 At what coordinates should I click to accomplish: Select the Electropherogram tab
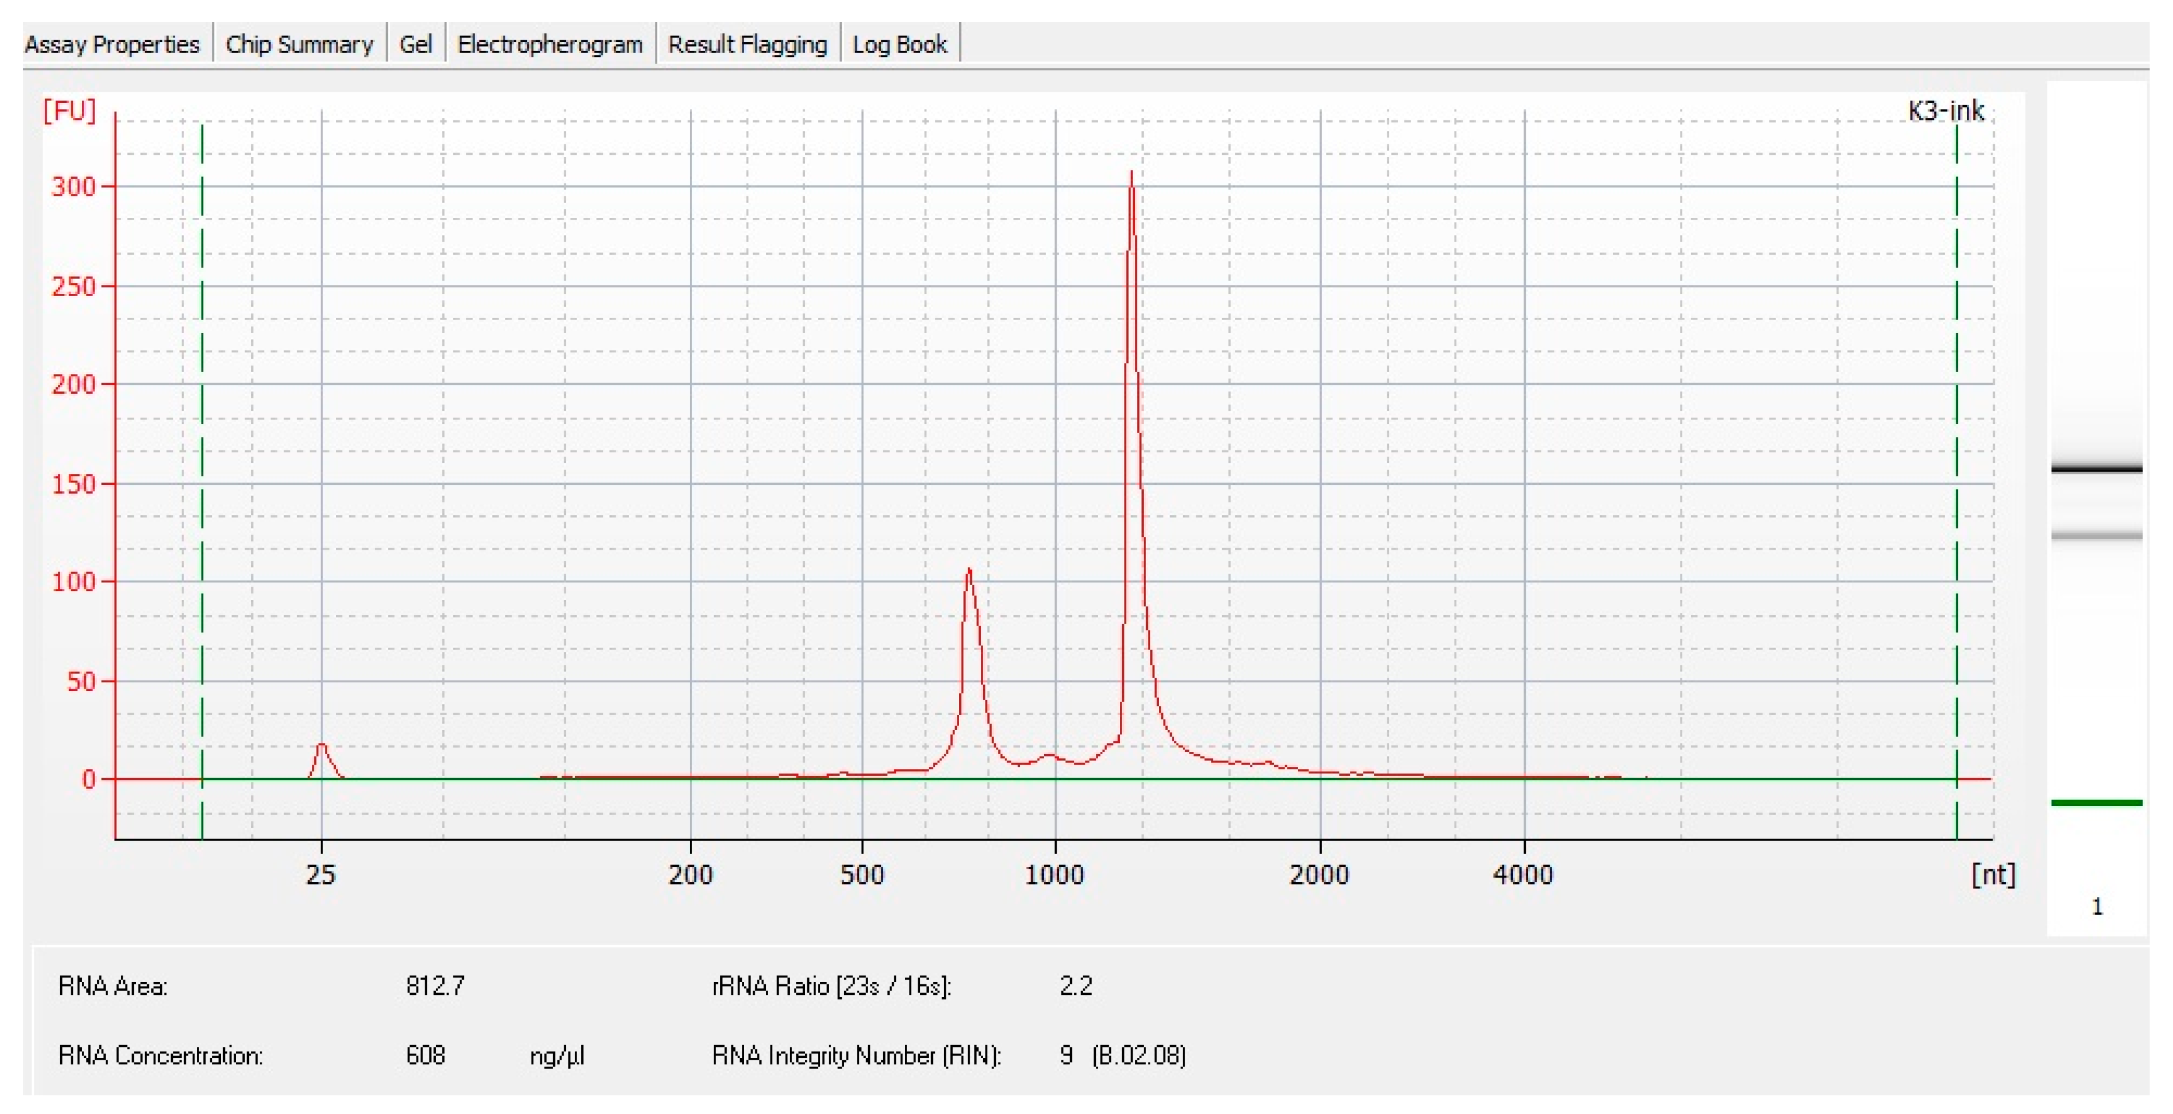[549, 44]
